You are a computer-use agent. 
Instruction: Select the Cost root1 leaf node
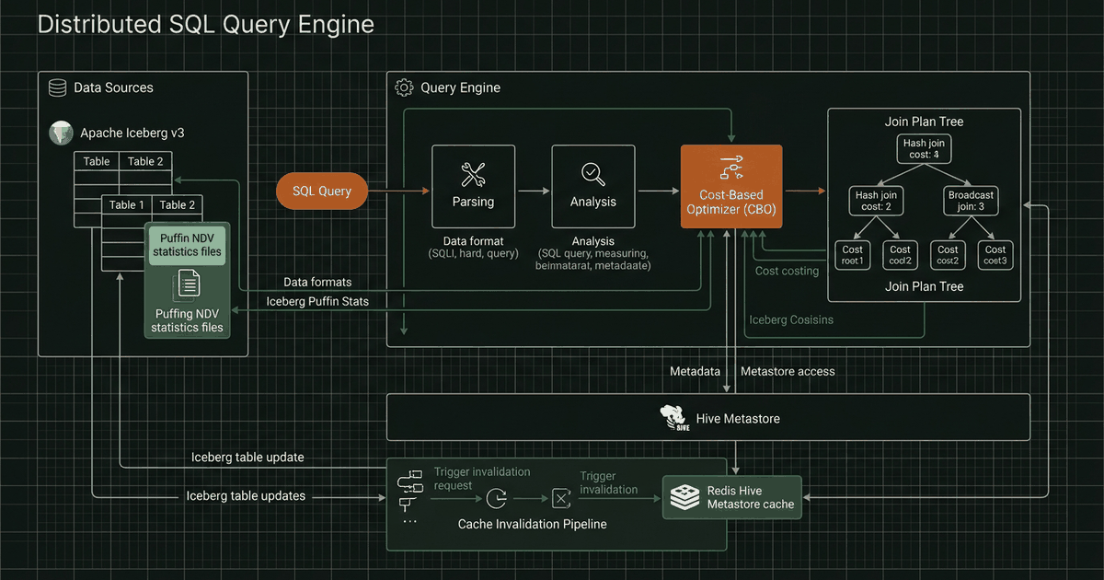click(853, 255)
